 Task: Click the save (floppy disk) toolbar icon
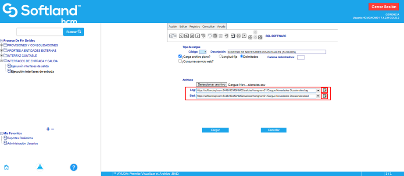[x=215, y=36]
